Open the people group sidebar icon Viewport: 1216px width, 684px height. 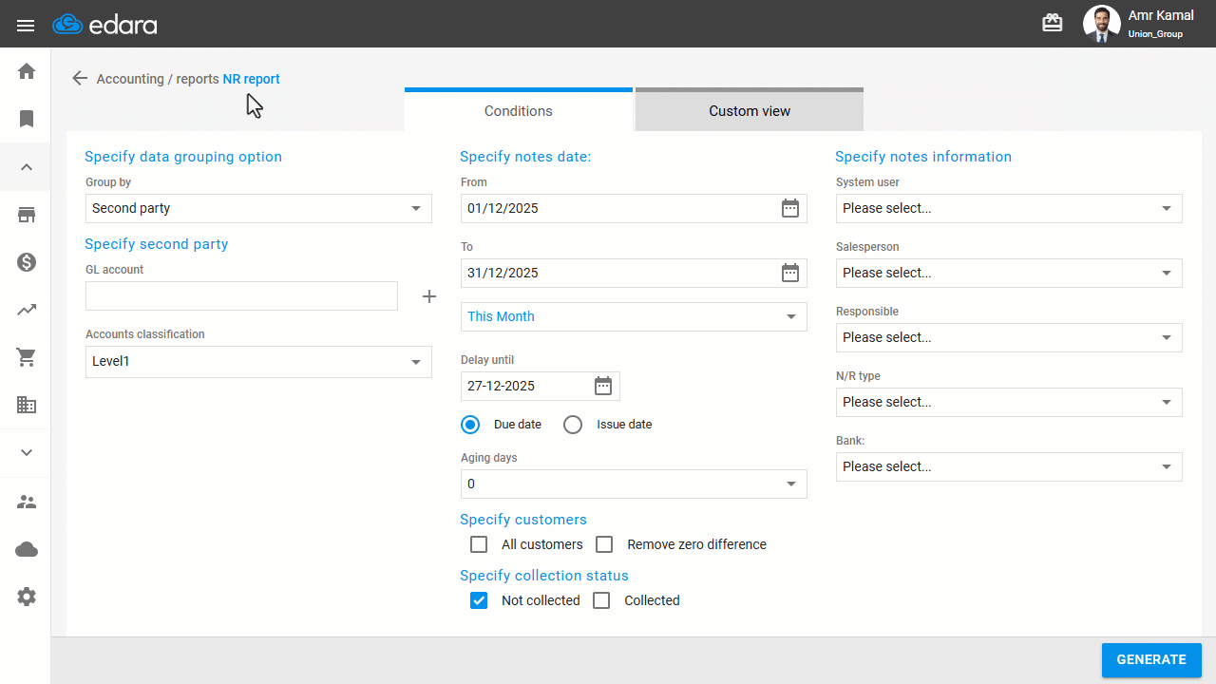27,502
